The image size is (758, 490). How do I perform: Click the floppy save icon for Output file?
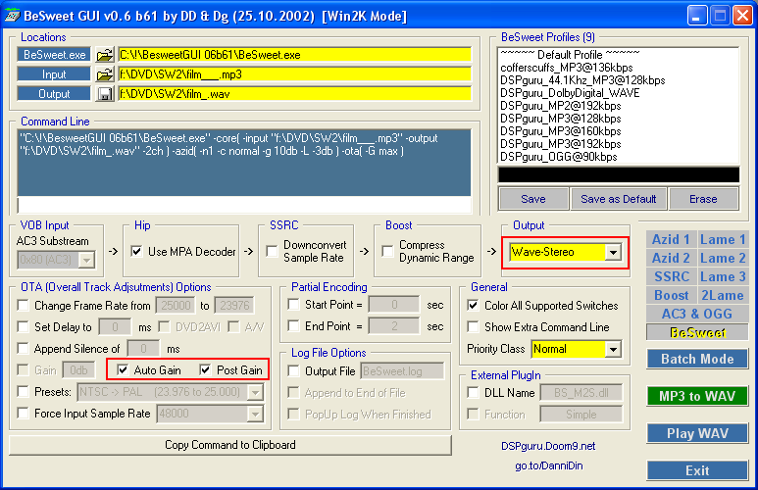click(104, 94)
